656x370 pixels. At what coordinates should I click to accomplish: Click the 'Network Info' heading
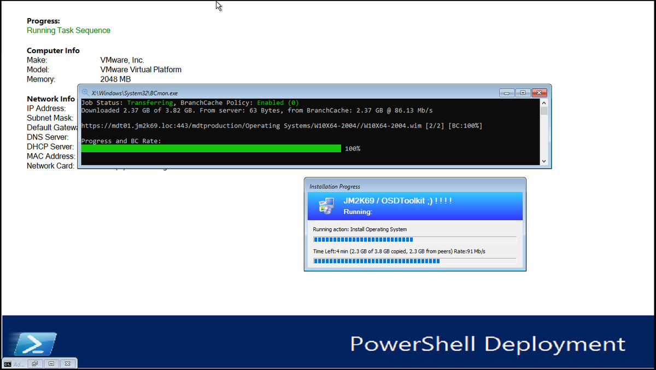point(51,99)
